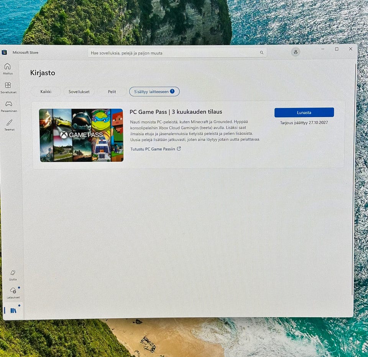Open Lataukset downloads icon
Viewport: 368px width, 357px height.
(x=13, y=290)
